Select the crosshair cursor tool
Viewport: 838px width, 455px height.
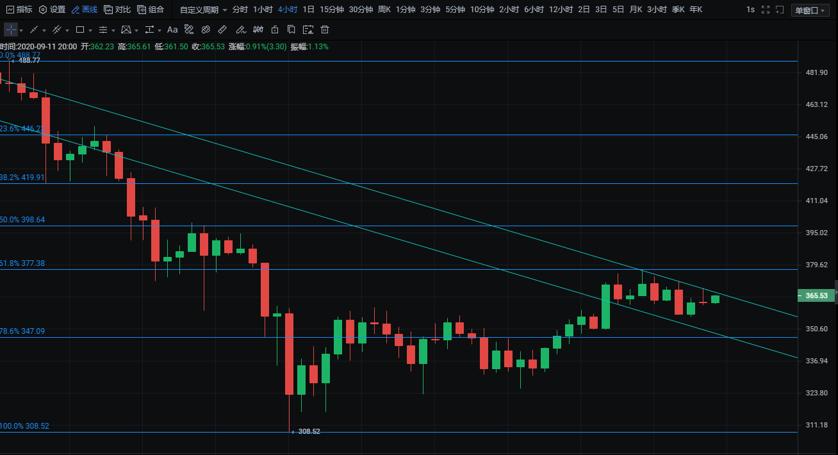(x=11, y=29)
